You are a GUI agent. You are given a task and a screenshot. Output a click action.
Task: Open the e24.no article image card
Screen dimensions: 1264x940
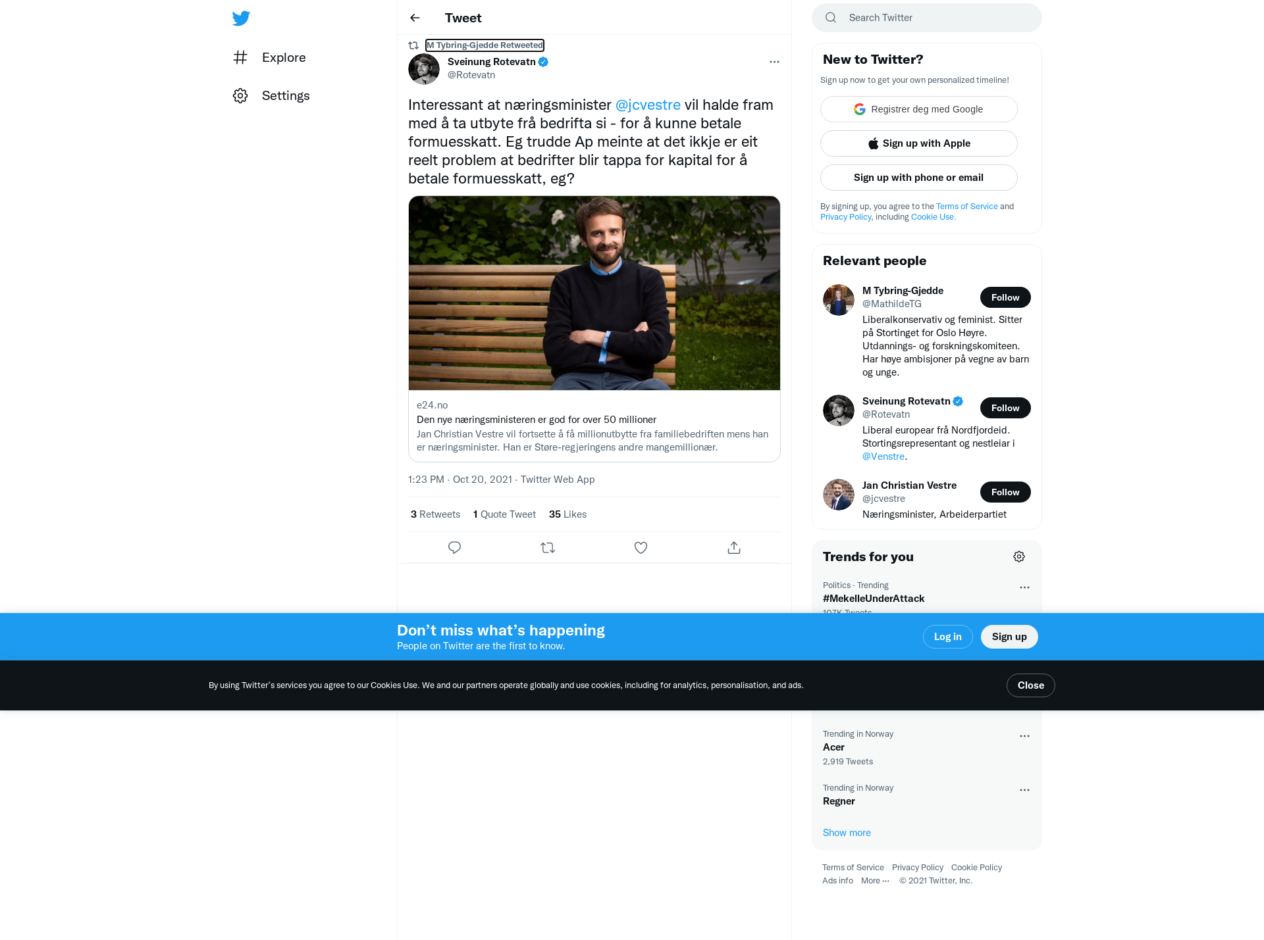click(594, 293)
